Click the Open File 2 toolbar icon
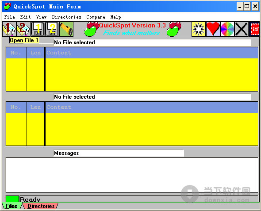The width and height of the screenshot is (261, 211). coord(23,29)
